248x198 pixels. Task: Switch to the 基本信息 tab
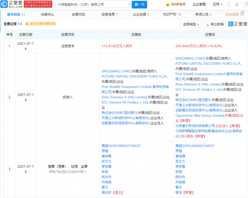coord(16,15)
